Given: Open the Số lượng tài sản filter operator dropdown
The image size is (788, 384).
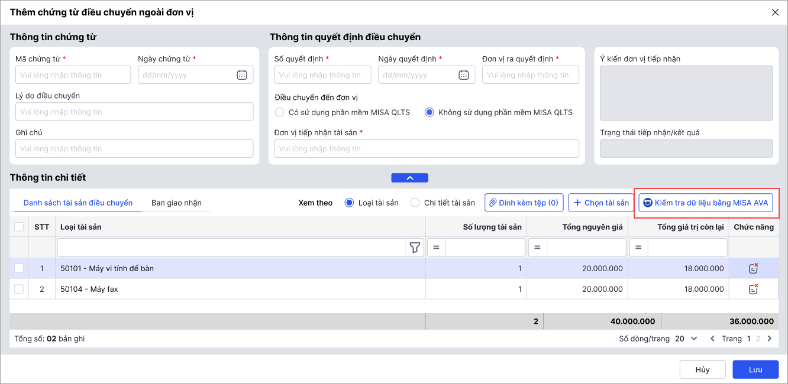Looking at the screenshot, I should pyautogui.click(x=436, y=248).
